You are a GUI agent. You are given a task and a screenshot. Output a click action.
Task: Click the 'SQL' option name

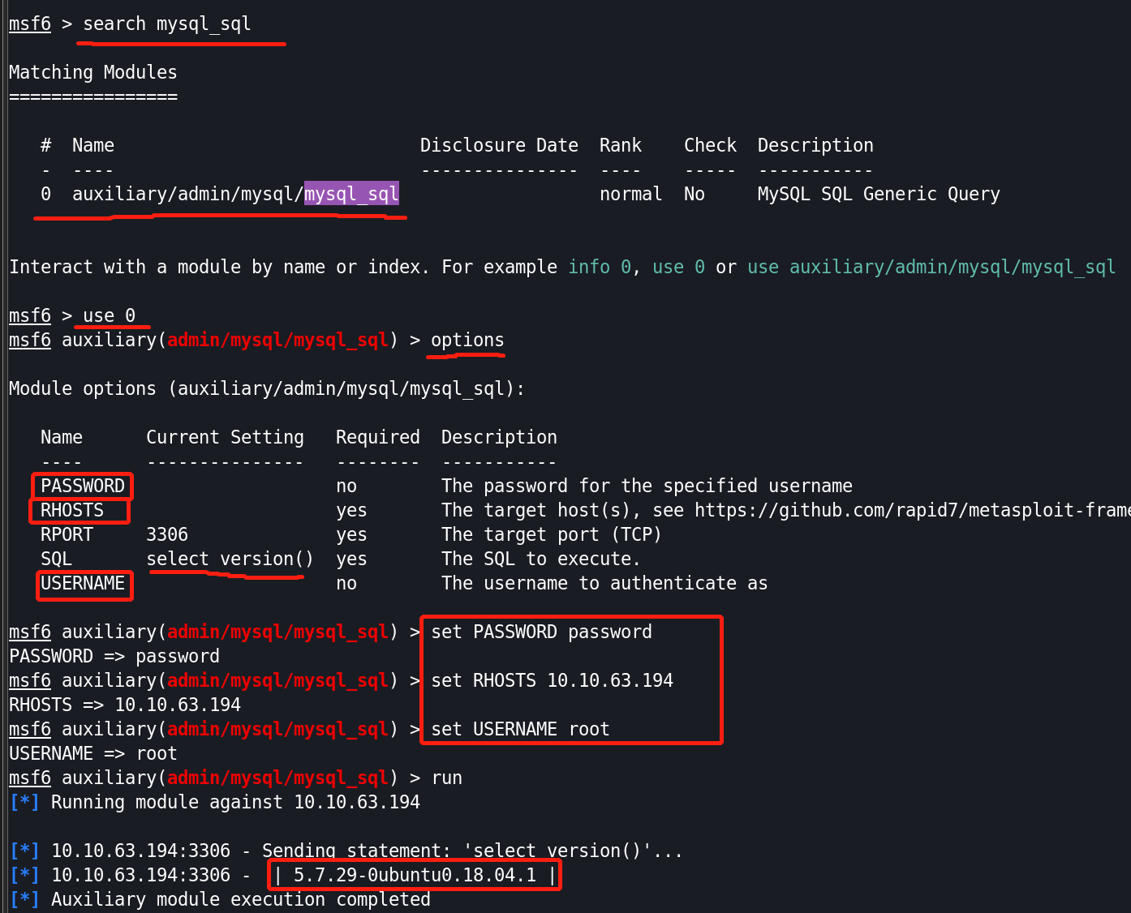(56, 559)
